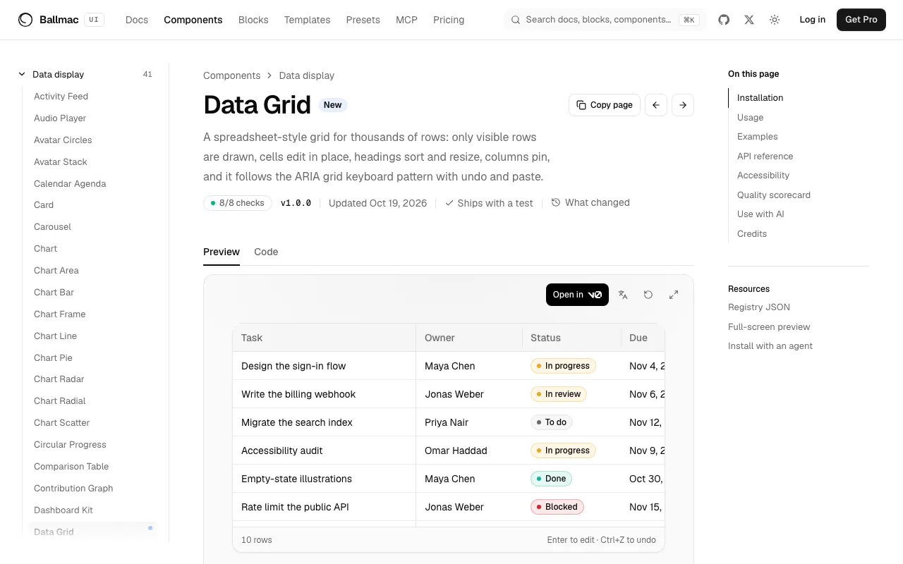Open the Templates nav item

coord(307,20)
